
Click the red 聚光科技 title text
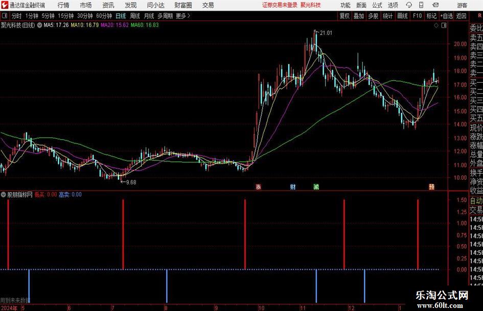(311, 5)
